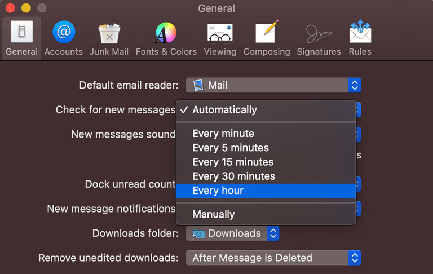Open the Viewing preferences pane
This screenshot has width=433, height=274.
(220, 38)
